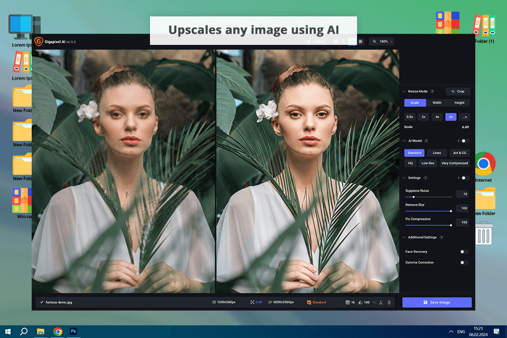Click the help icon beside Additional Settings
This screenshot has height=338, width=507.
tap(442, 238)
